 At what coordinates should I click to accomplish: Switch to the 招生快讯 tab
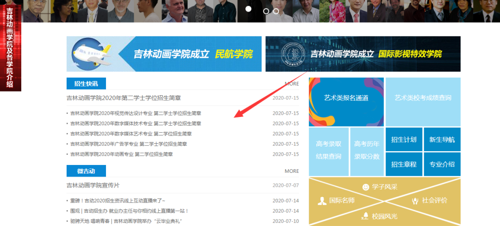pyautogui.click(x=86, y=84)
